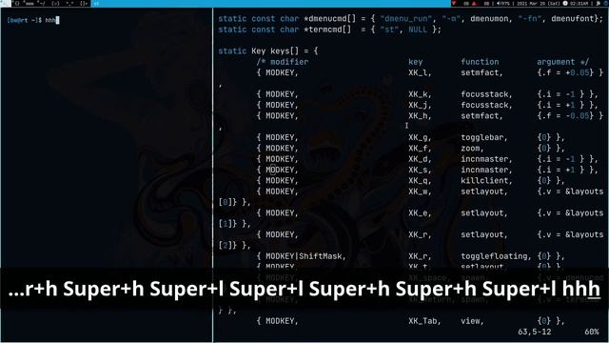Click "MODKEY|ShiftMask" modifier text
609x343 pixels.
[x=305, y=256]
